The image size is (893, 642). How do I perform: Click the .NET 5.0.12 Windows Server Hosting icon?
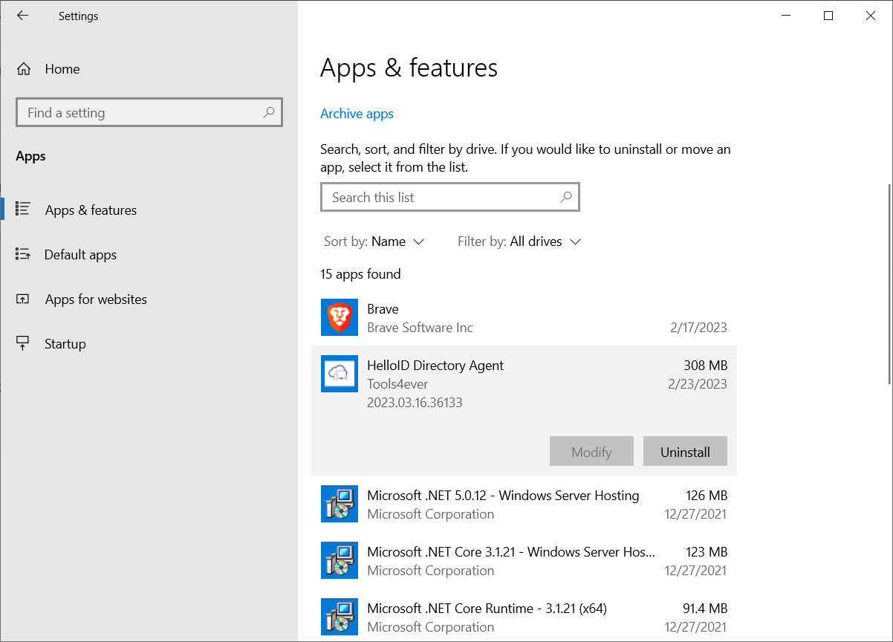point(340,505)
